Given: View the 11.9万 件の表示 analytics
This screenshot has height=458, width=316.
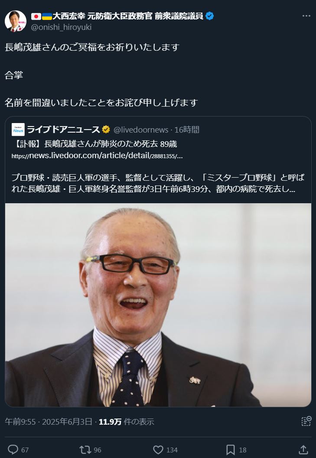Looking at the screenshot, I should (126, 422).
